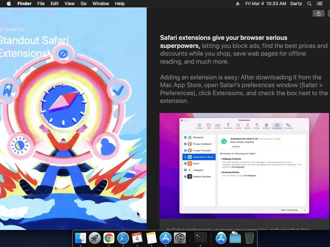
Task: Launch Google Chrome from the Dock
Action: click(x=109, y=238)
